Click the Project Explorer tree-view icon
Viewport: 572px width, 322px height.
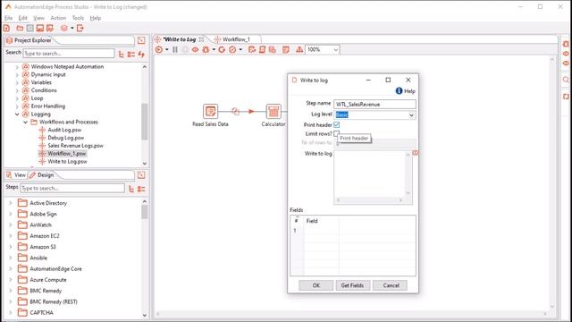point(122,55)
